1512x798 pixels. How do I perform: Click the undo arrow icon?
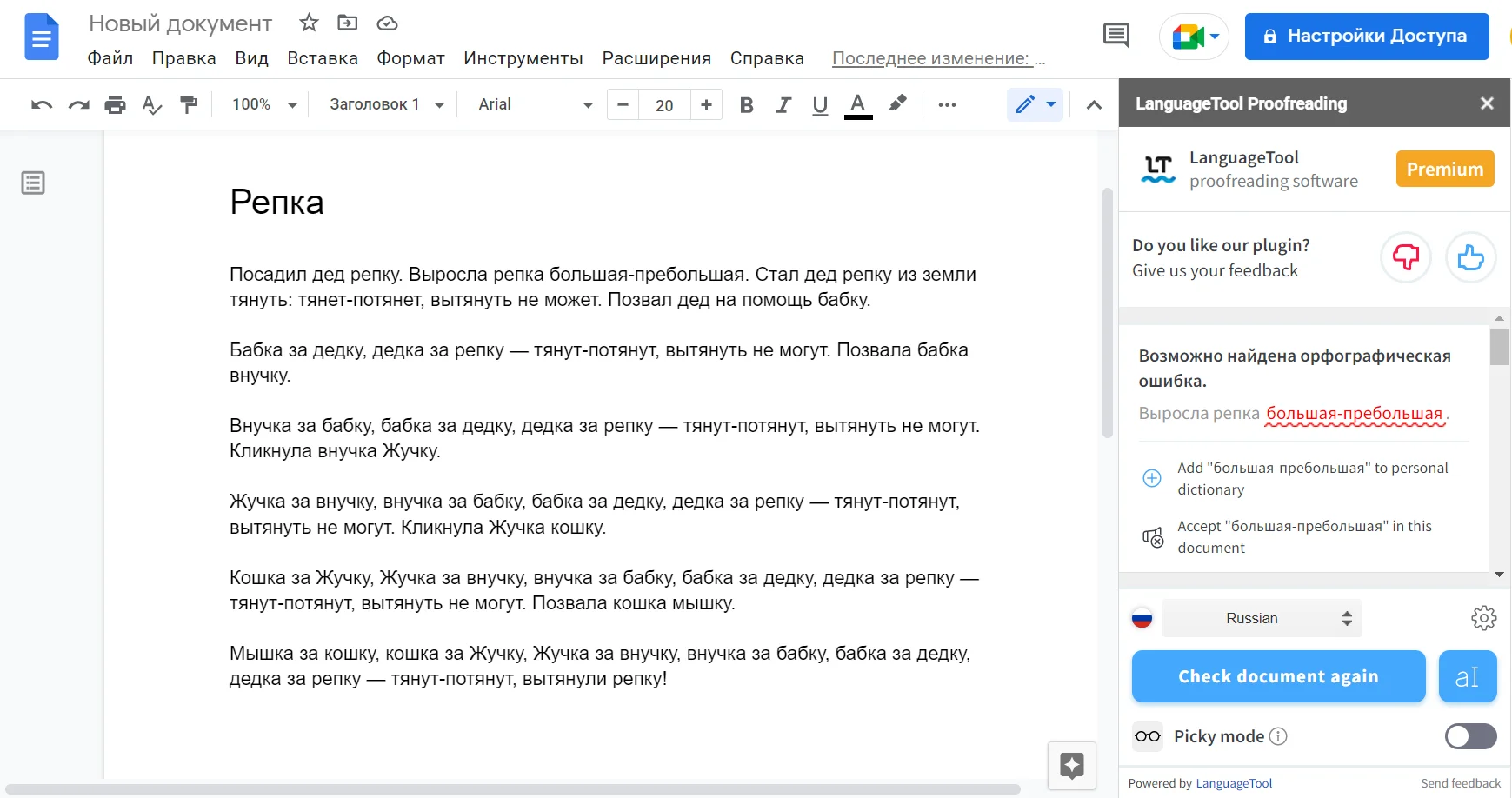[x=41, y=105]
